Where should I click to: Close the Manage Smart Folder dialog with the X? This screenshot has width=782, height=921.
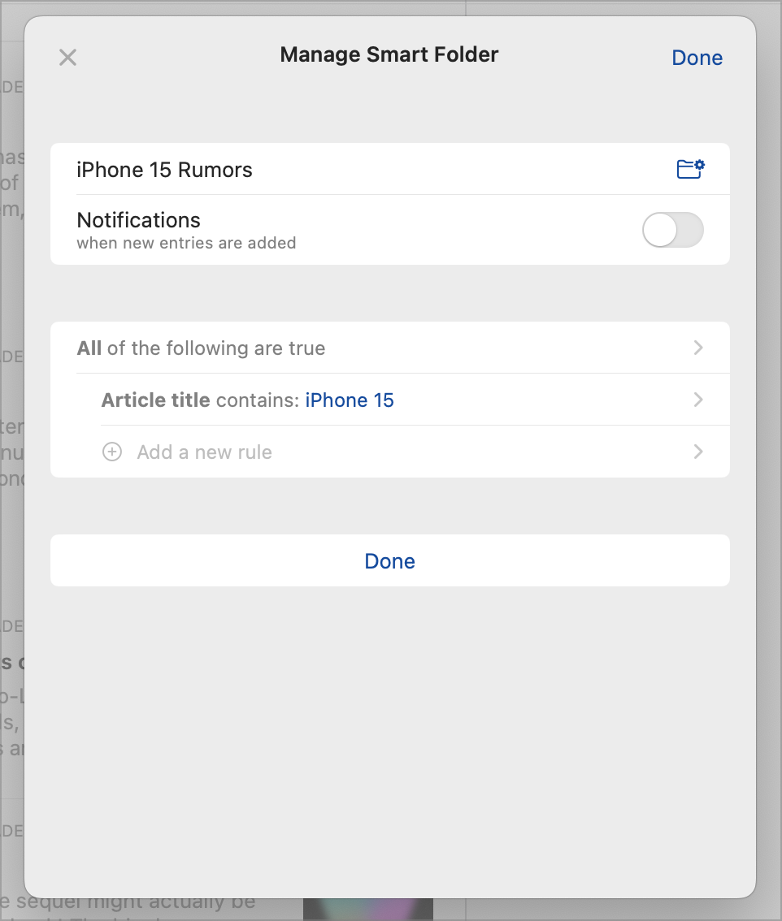pos(67,57)
